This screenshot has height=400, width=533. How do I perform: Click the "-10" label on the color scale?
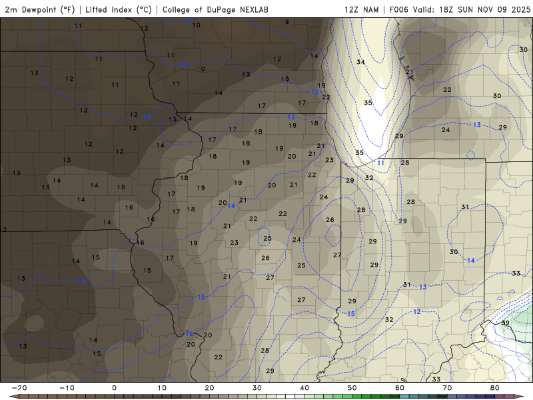(x=67, y=388)
